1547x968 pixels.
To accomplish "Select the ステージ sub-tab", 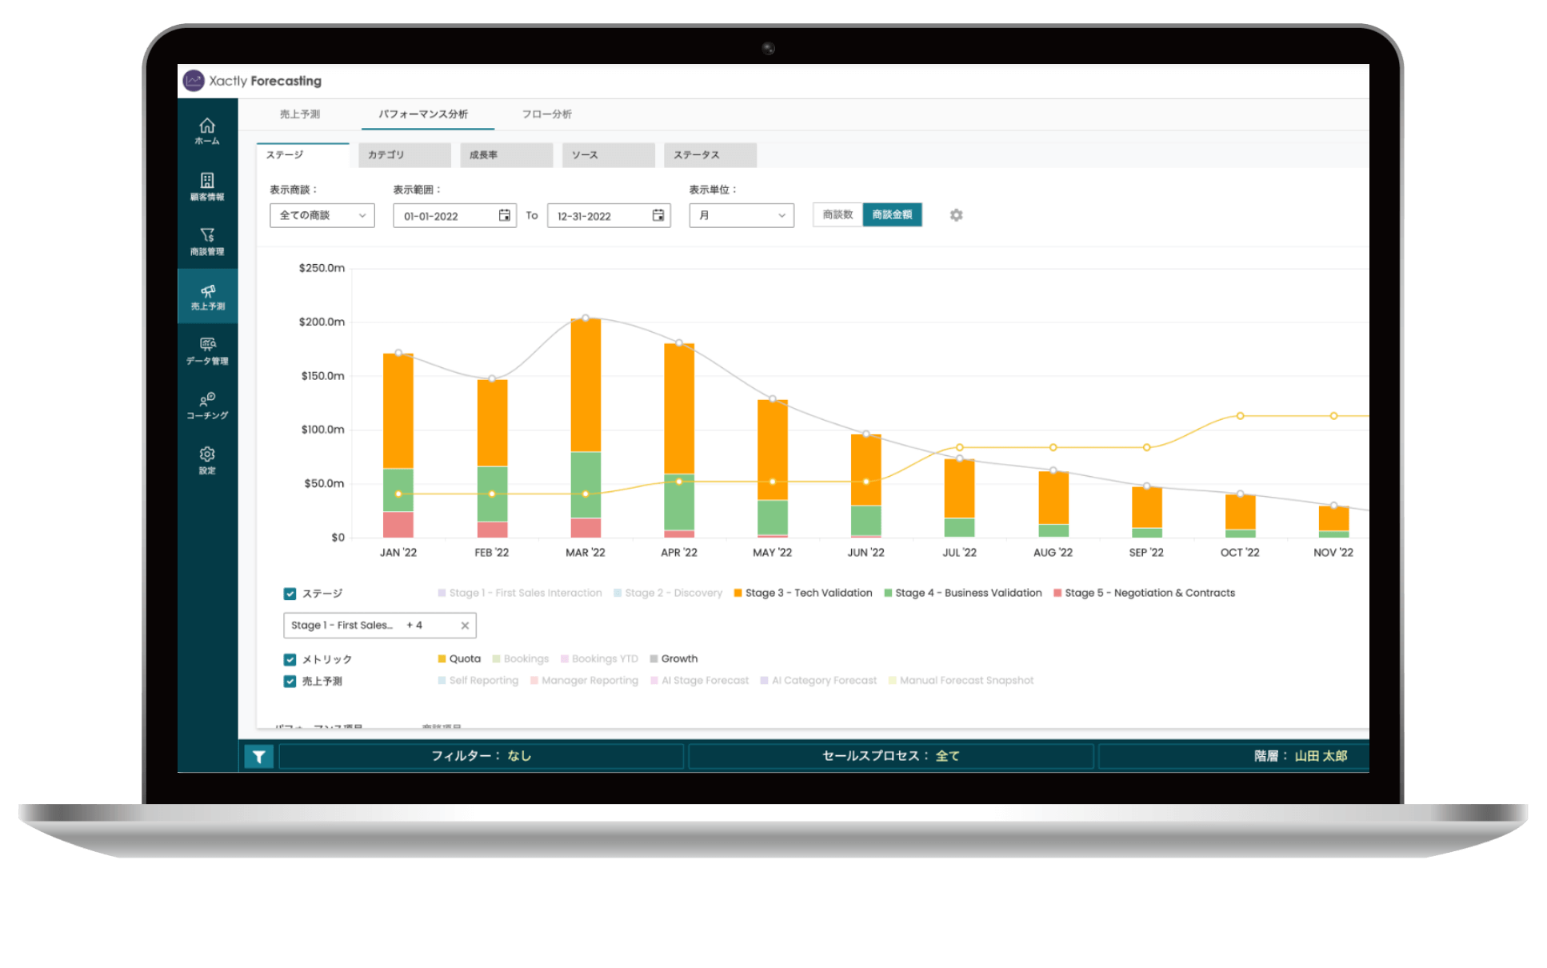I will [x=303, y=155].
